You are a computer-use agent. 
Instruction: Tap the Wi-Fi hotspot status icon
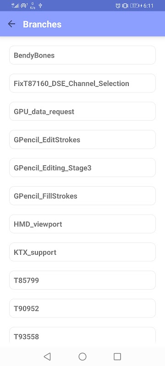pyautogui.click(x=24, y=5)
